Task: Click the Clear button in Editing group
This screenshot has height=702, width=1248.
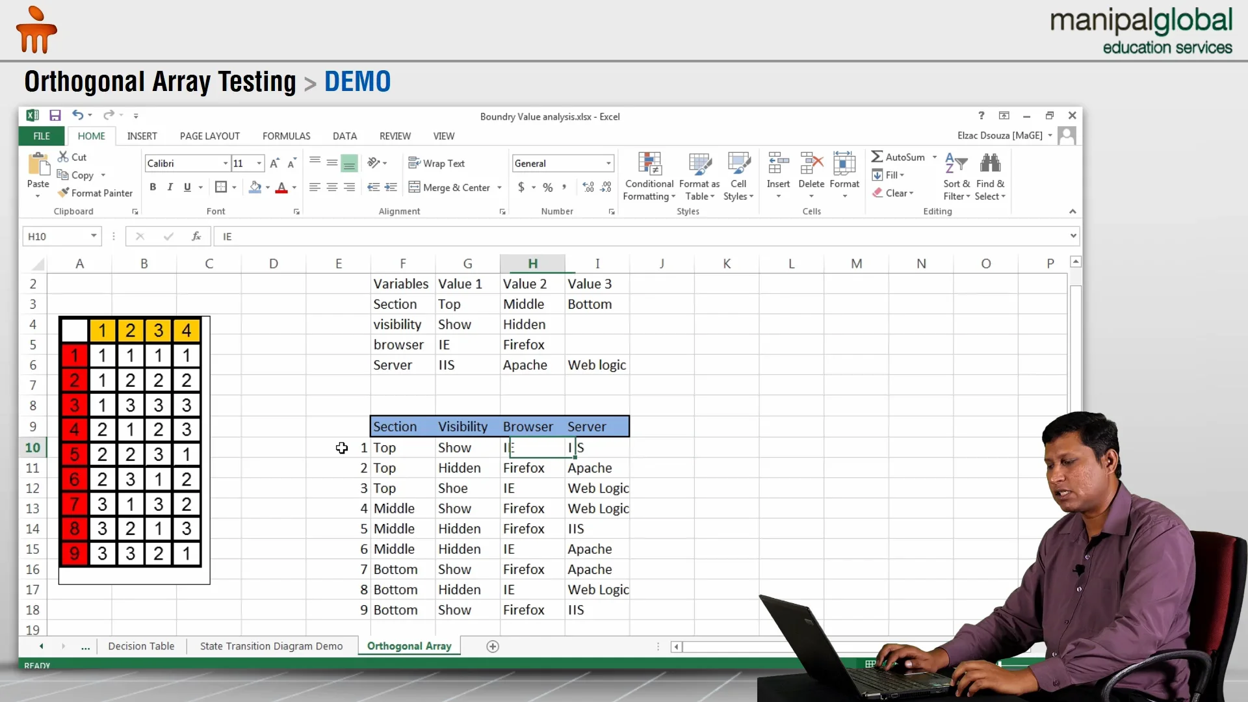Action: coord(894,193)
